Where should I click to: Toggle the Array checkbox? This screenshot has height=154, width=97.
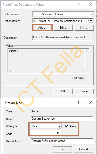click(x=67, y=126)
